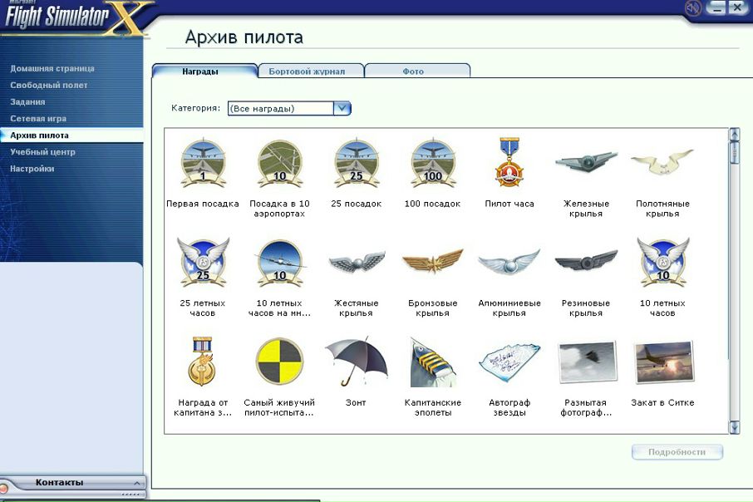753x502 pixels.
Task: Select the Закат в Ситке photo thumbnail
Action: tap(662, 362)
